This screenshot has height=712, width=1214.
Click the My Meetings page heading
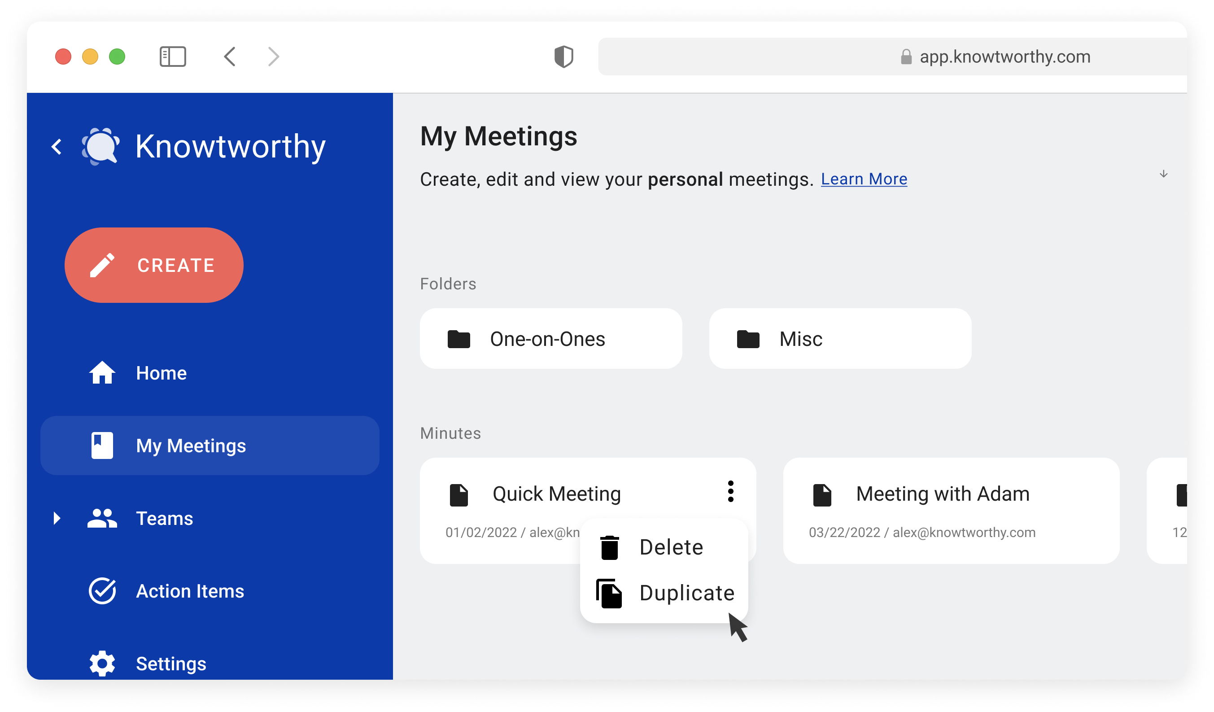tap(498, 136)
